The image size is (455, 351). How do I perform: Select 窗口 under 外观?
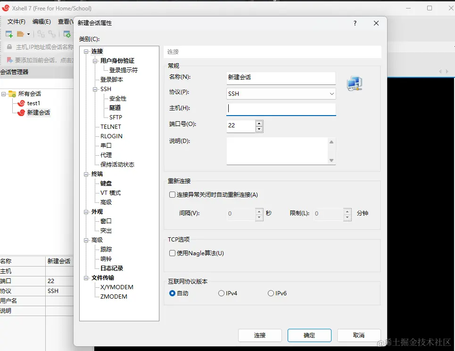click(106, 221)
